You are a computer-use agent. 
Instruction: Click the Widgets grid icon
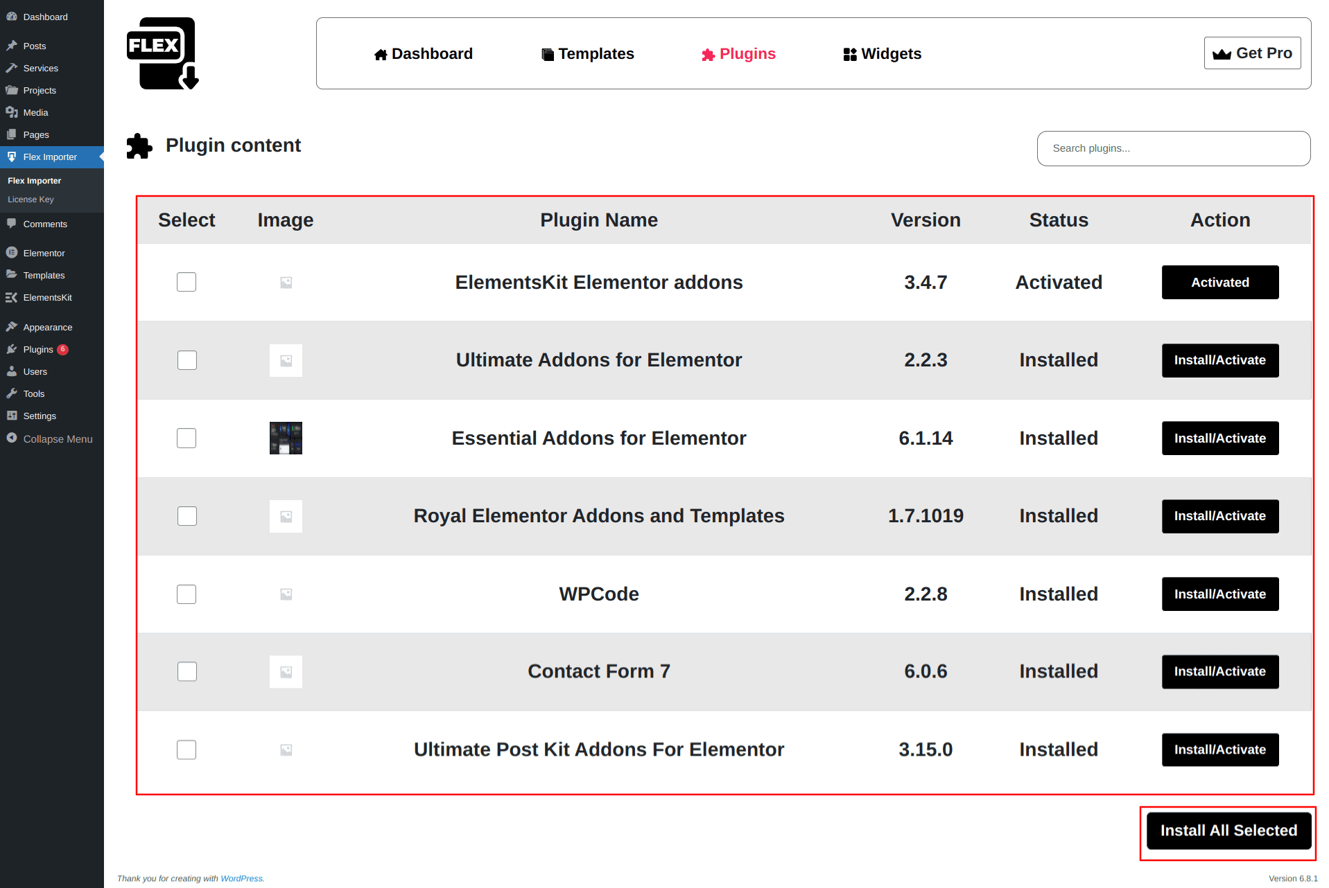[850, 55]
